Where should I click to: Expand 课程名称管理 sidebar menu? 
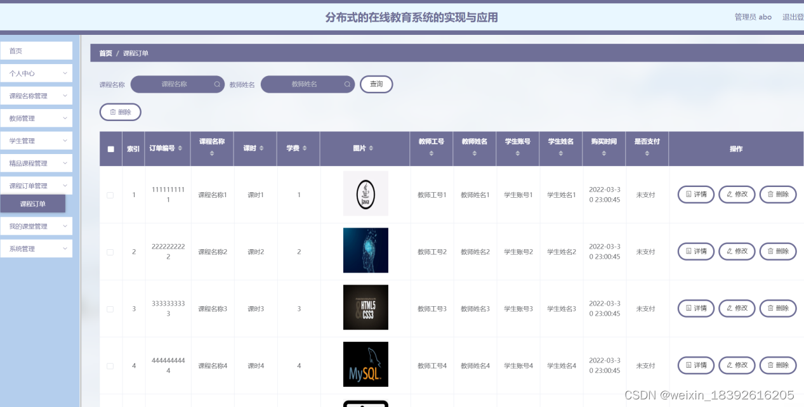[x=36, y=96]
